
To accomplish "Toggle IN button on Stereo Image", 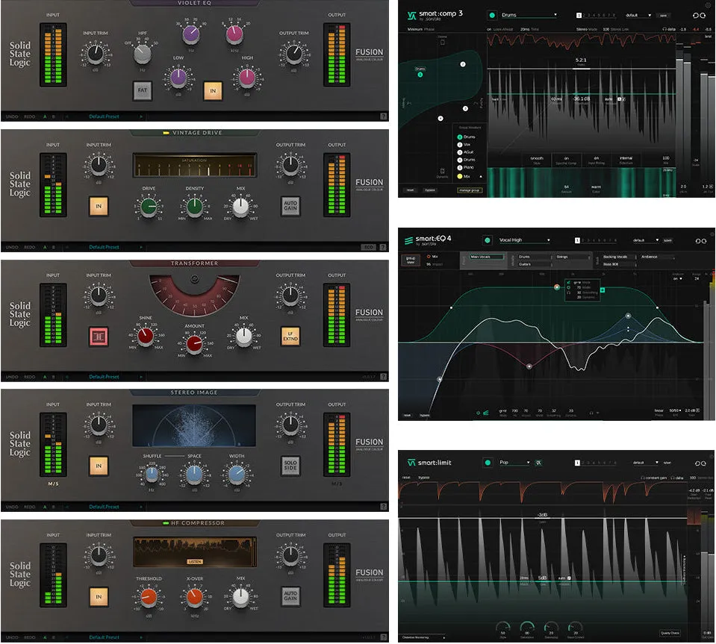I will (99, 466).
